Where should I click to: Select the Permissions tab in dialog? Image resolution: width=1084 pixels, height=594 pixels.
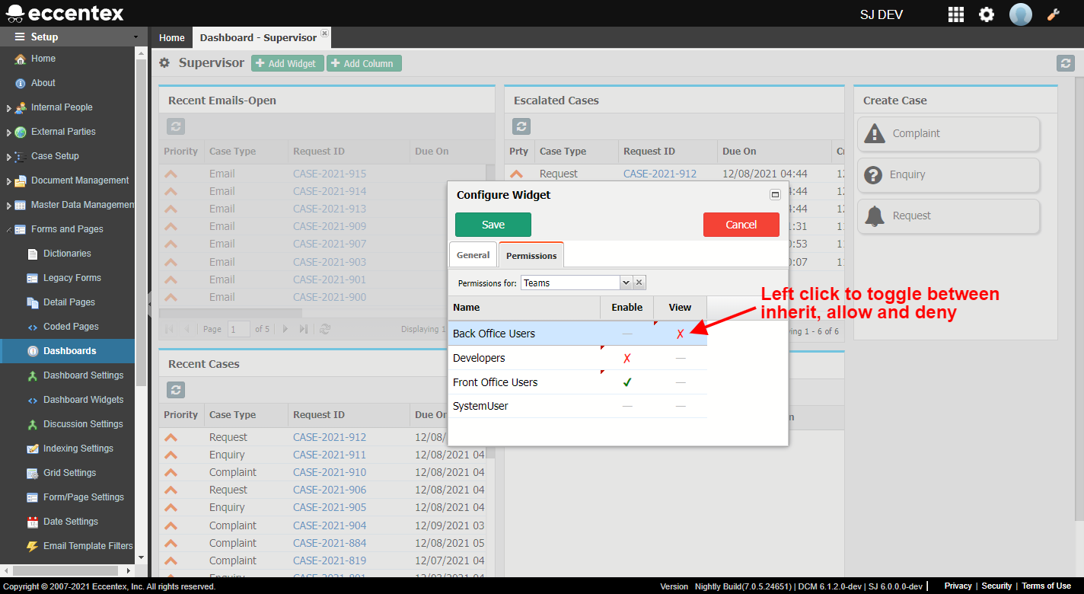pos(531,255)
